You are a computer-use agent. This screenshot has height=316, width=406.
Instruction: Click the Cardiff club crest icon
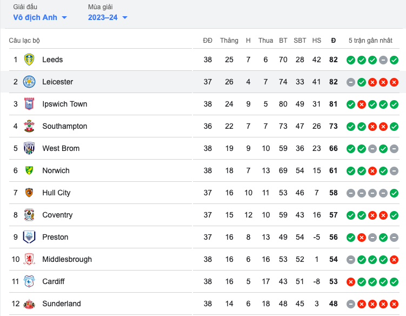tap(29, 281)
